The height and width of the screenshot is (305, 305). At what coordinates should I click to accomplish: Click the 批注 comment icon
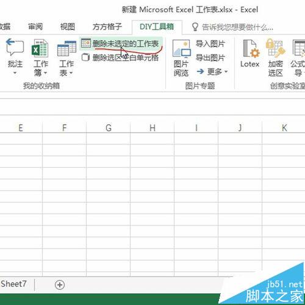(x=15, y=48)
